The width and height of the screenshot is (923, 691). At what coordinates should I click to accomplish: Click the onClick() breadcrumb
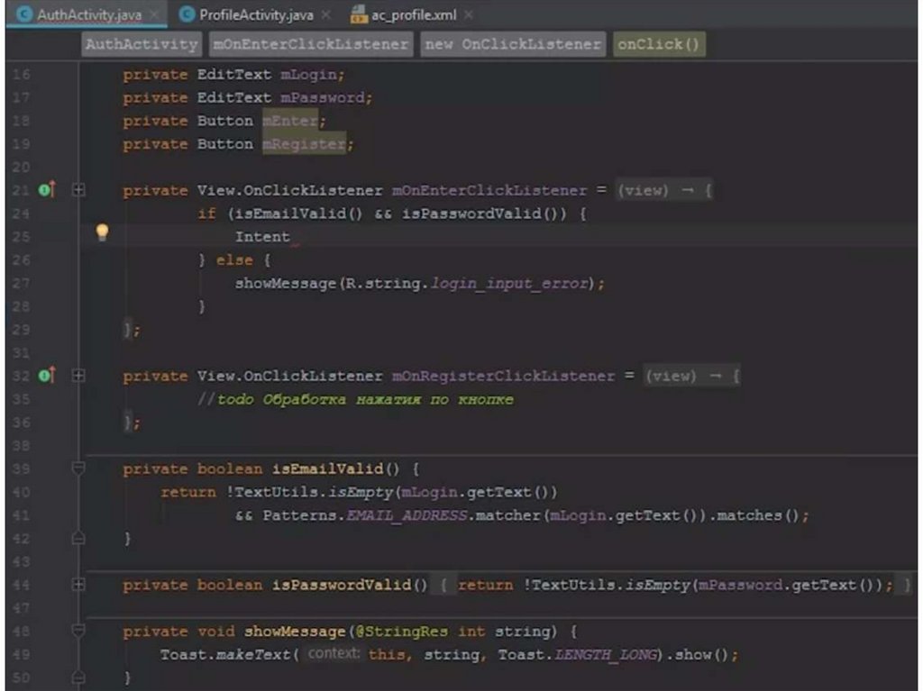pos(658,44)
